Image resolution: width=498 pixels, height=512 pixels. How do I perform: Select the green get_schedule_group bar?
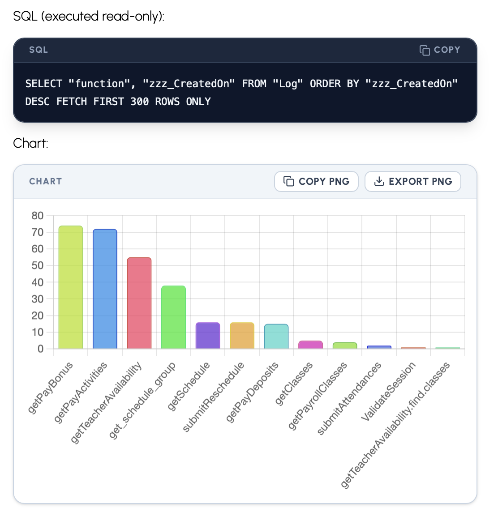click(173, 317)
